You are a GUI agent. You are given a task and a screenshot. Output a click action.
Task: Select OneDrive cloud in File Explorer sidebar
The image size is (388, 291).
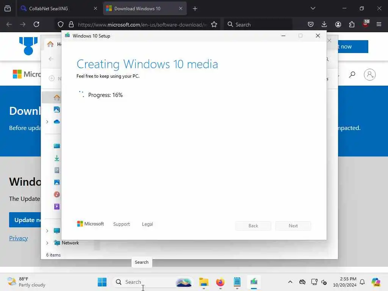[57, 122]
